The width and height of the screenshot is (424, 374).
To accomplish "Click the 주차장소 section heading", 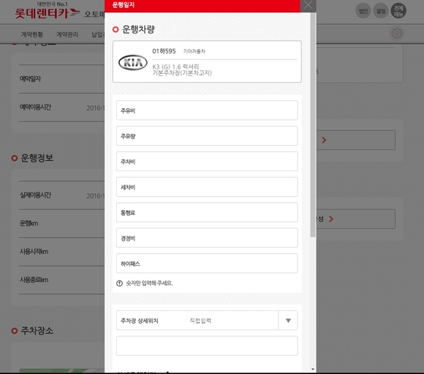I will coord(37,331).
